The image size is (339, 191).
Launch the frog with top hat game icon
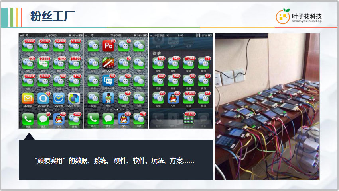tap(108, 98)
